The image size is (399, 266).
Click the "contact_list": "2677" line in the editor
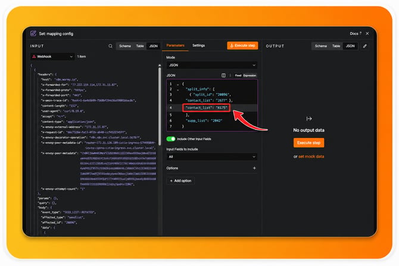(209, 101)
